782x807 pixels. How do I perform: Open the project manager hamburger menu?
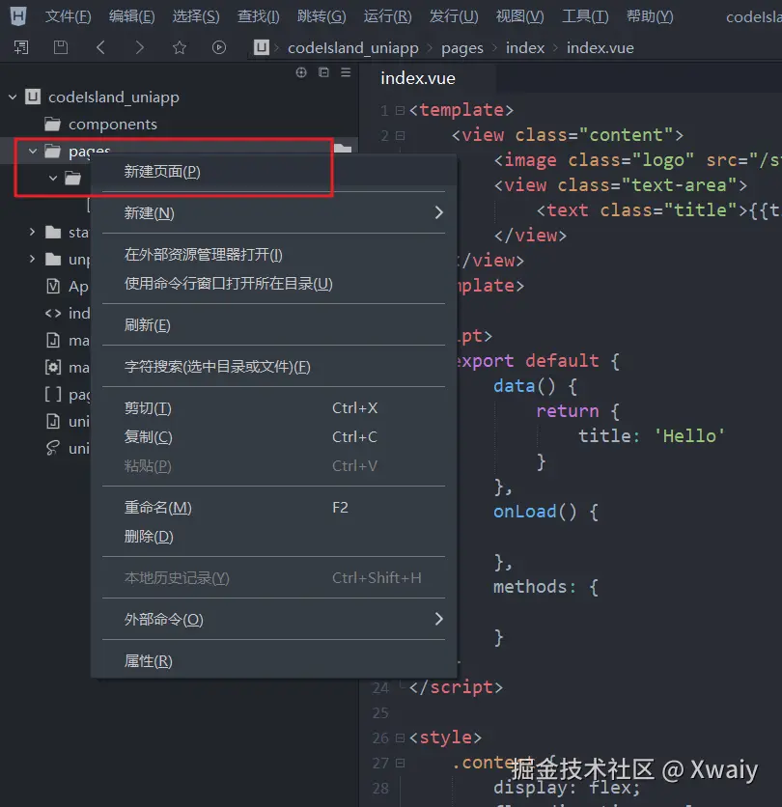(x=346, y=72)
